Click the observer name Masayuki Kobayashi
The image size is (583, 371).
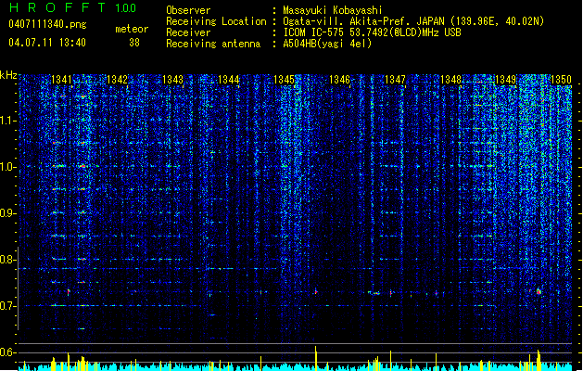pyautogui.click(x=333, y=10)
